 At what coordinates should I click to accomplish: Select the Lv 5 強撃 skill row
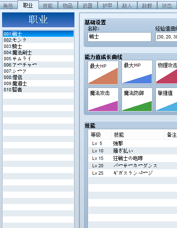tap(133, 143)
